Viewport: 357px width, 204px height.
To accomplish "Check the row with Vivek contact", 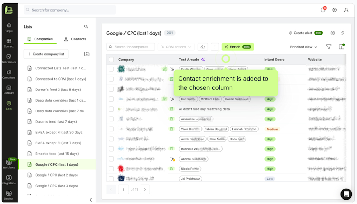I will [111, 129].
